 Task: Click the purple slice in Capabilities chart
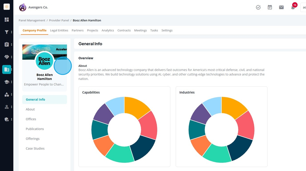click(x=103, y=115)
